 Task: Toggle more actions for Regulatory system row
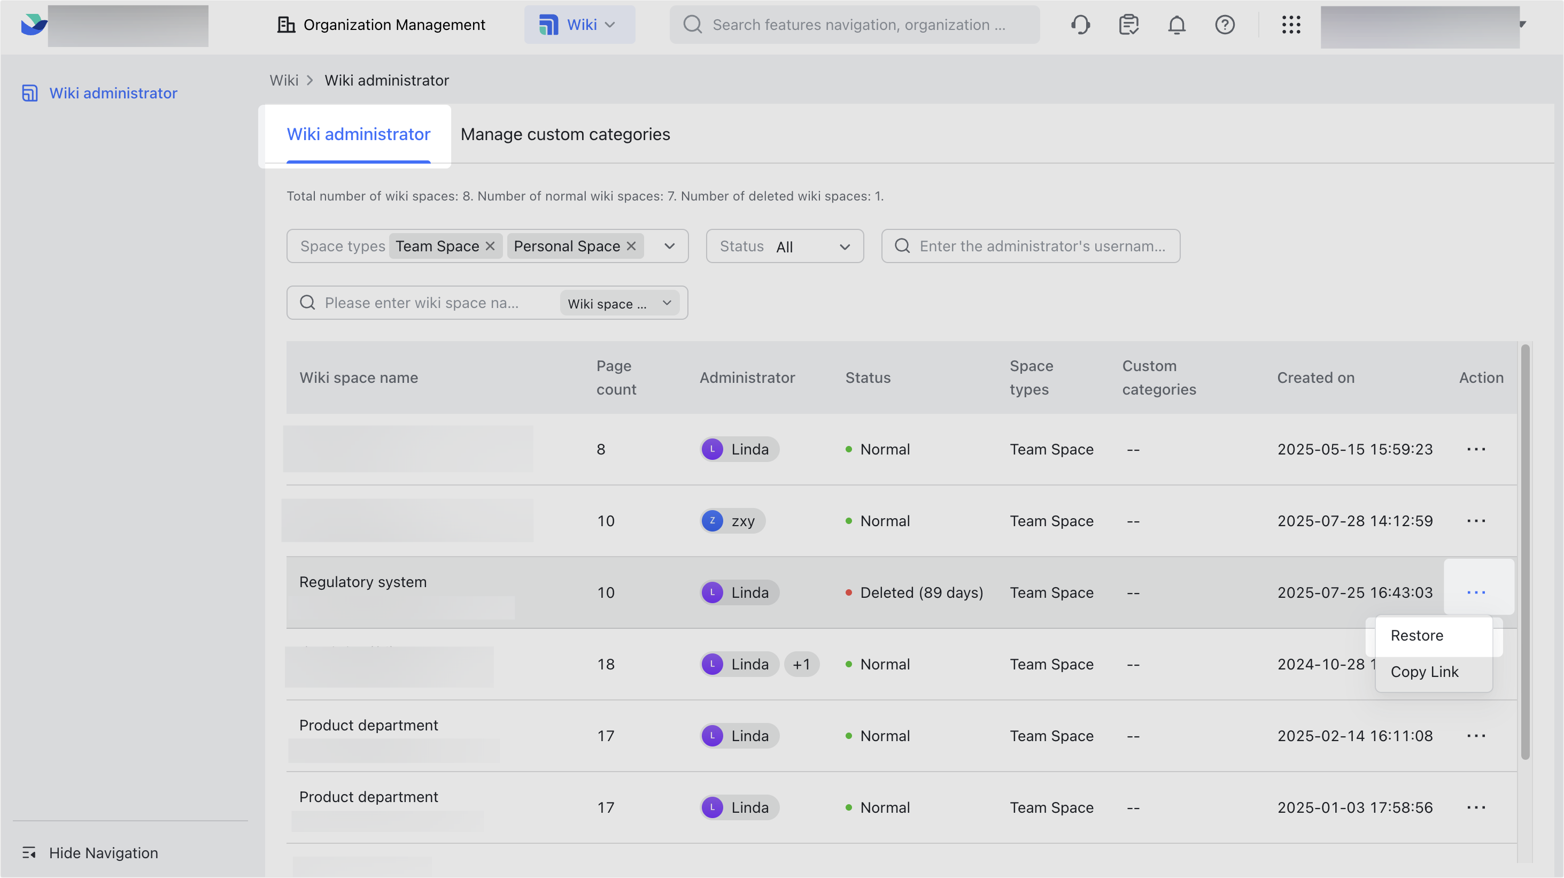[x=1476, y=592]
